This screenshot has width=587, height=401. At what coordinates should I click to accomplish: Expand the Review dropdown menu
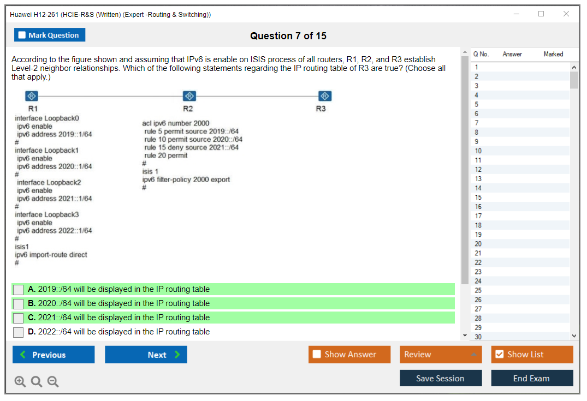(473, 355)
